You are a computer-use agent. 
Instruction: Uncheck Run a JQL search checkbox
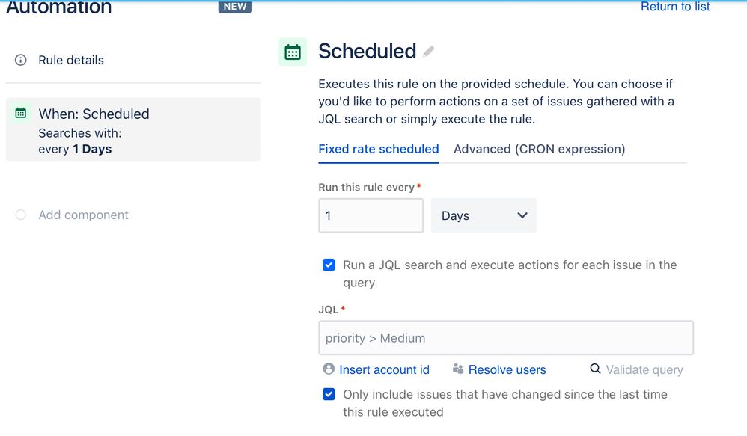pyautogui.click(x=329, y=265)
